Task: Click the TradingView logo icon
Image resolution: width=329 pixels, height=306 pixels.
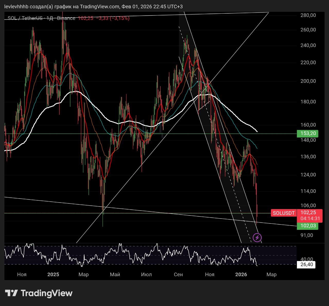Action: [x=11, y=293]
